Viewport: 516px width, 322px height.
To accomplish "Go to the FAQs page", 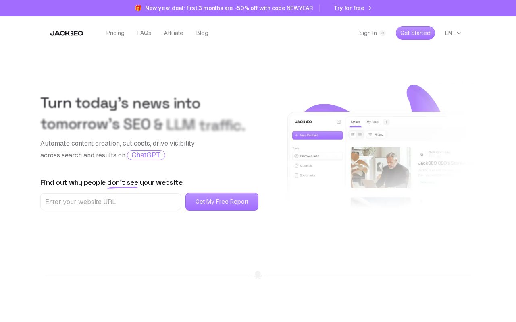I will tap(144, 33).
